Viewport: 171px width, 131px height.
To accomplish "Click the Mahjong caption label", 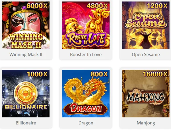I will pyautogui.click(x=146, y=123).
